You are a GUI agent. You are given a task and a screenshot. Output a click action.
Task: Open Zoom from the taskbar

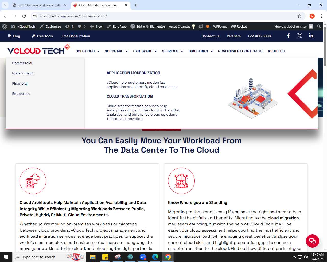click(143, 257)
